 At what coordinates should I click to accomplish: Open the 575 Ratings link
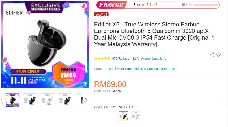tap(121, 59)
